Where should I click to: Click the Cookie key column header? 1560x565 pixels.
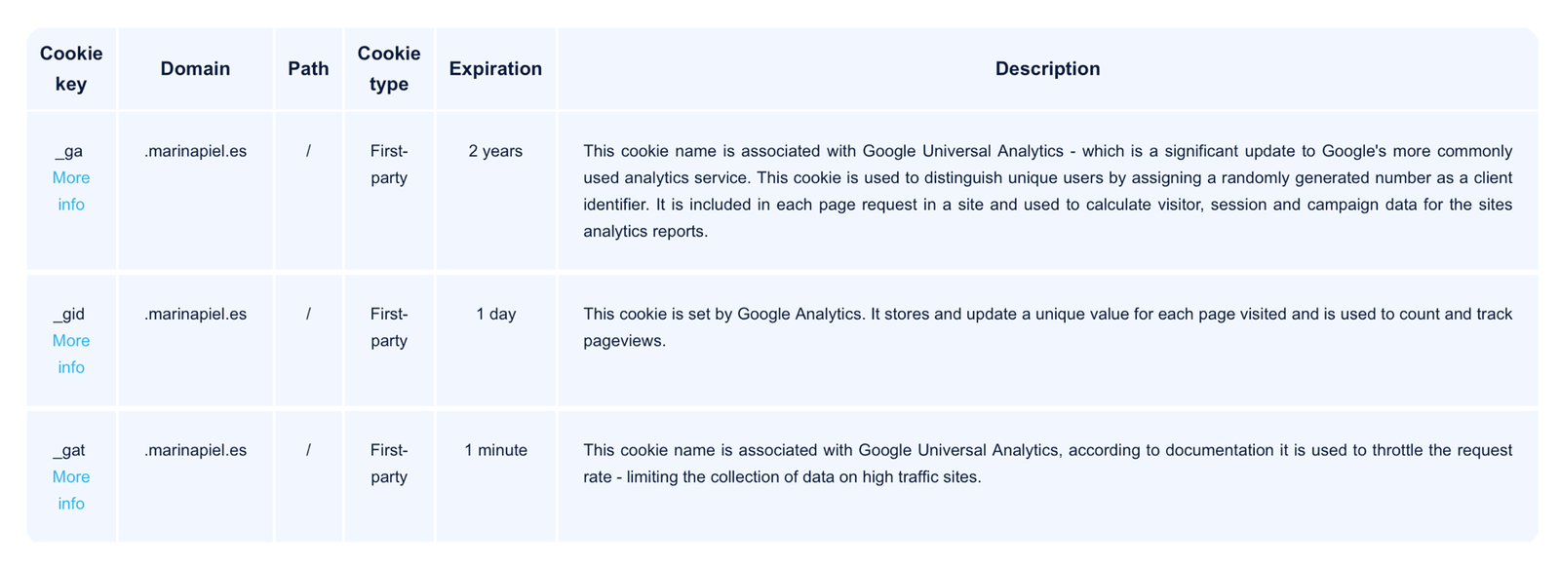pos(71,68)
